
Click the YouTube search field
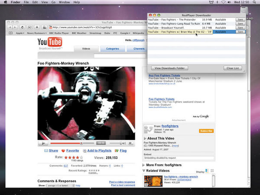click(x=120, y=56)
